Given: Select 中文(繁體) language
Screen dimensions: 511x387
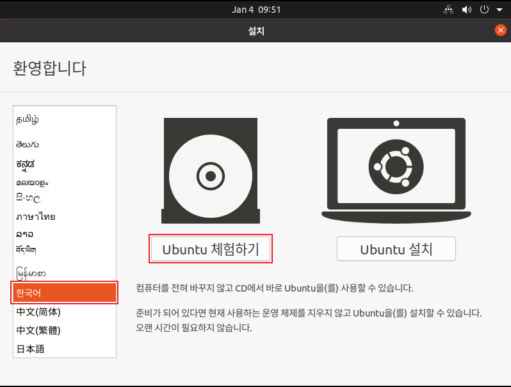Looking at the screenshot, I should [x=65, y=330].
